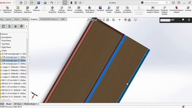The height and width of the screenshot is (108, 192).
Task: Open the DisplayManager tab icon
Action: point(21,26)
